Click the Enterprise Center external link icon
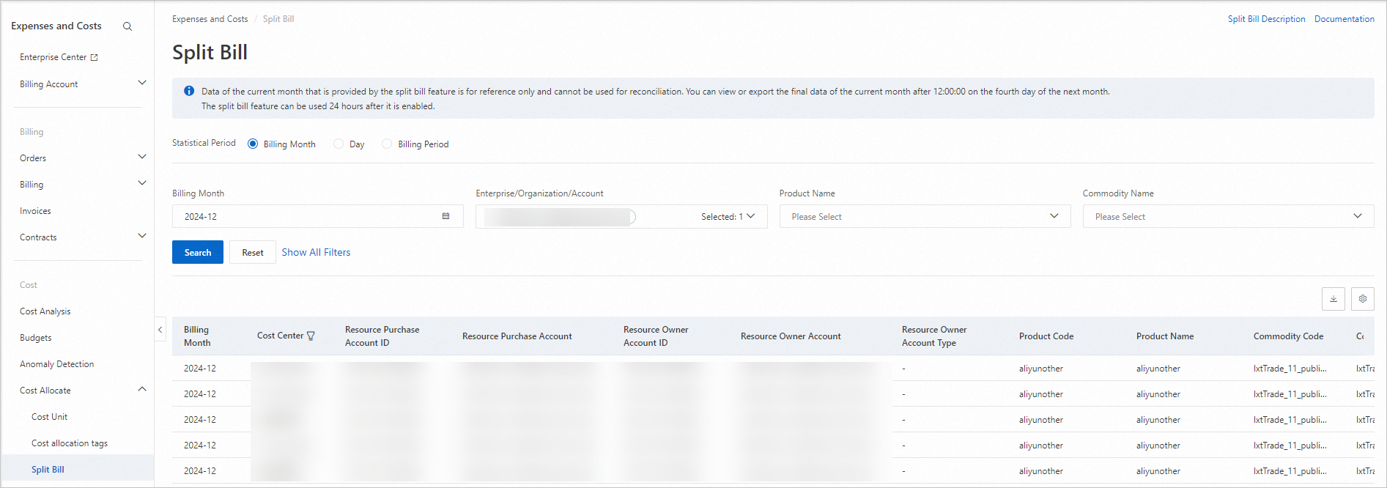1387x488 pixels. tap(94, 57)
